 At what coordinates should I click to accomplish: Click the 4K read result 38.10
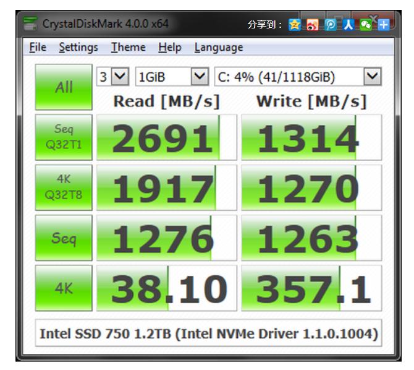[x=167, y=288]
